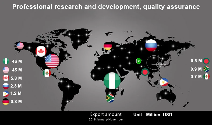Image resolution: width=212 pixels, height=125 pixels.
Task: Click the Germany flag in the left legend
Action: point(6,102)
